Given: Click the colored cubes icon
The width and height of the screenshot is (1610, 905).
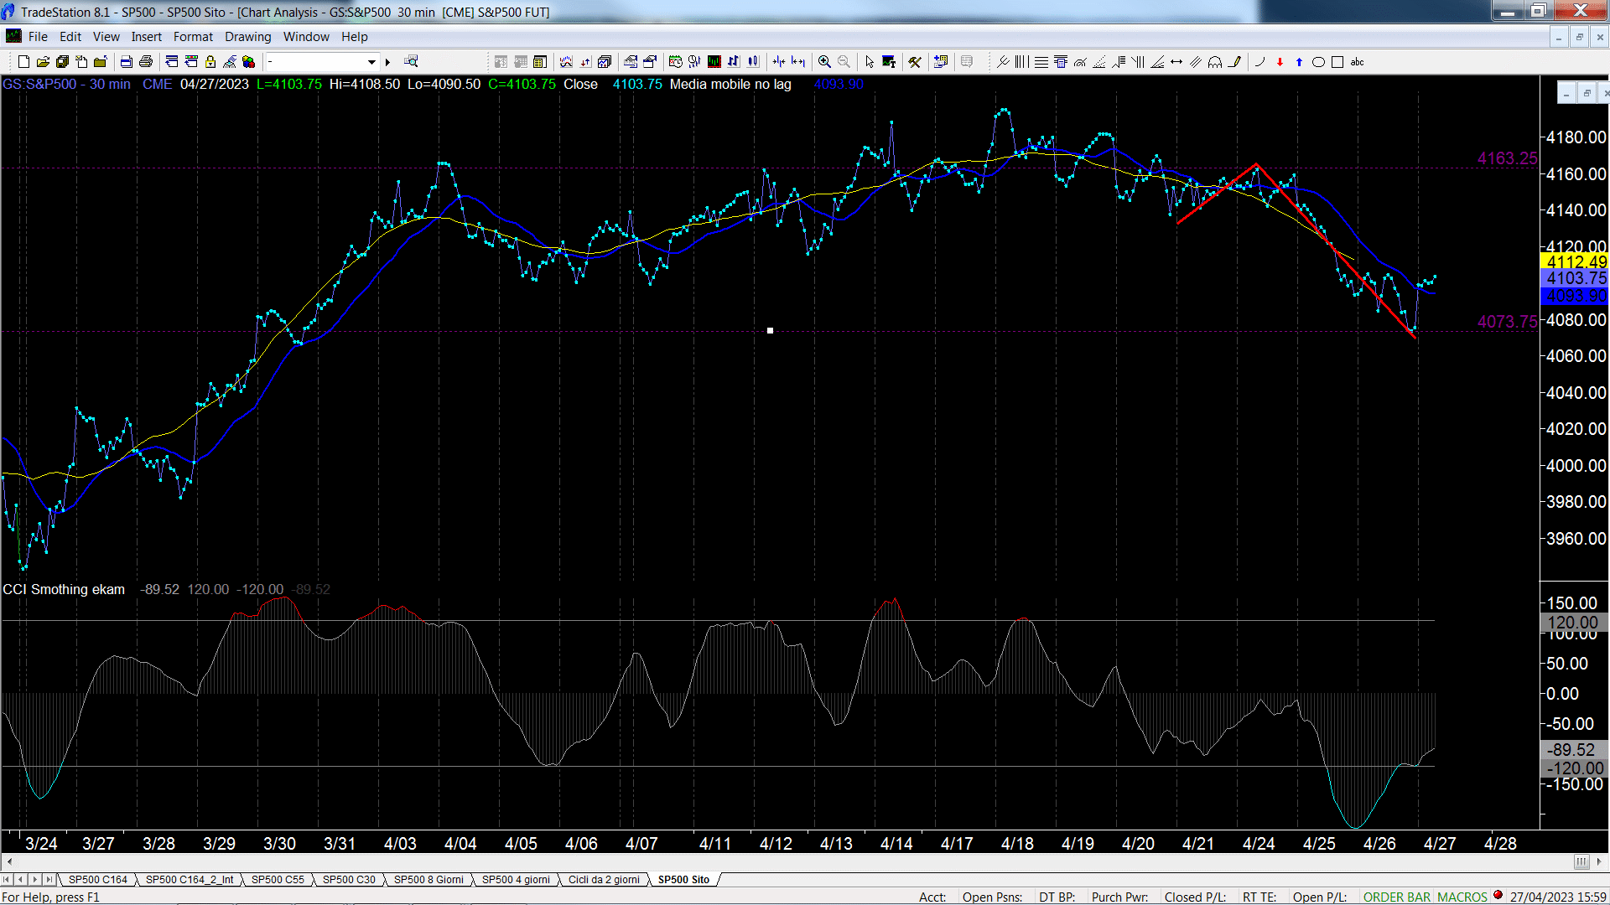Looking at the screenshot, I should [248, 62].
